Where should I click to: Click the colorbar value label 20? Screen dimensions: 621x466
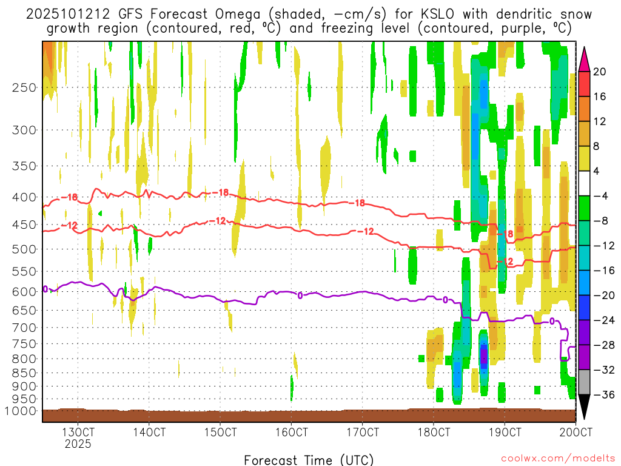(600, 72)
